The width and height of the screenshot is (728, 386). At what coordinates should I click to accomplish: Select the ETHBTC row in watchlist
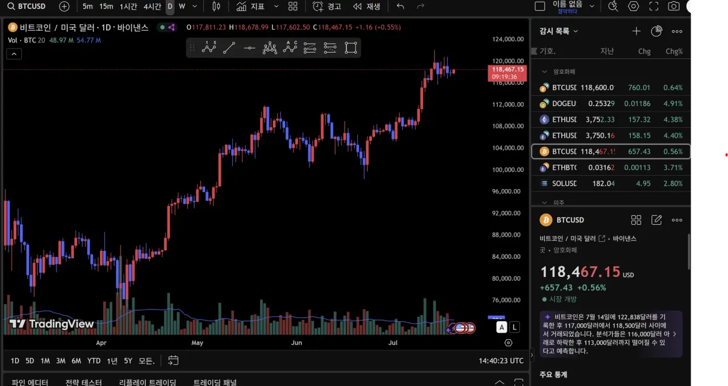[611, 167]
